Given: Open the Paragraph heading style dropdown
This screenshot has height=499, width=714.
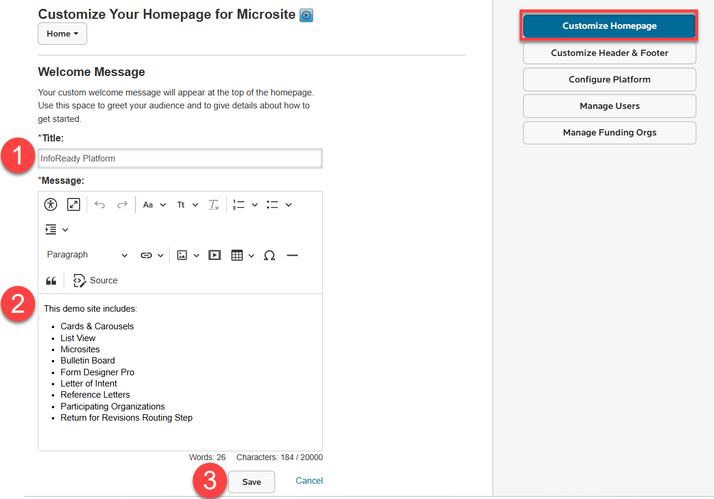Looking at the screenshot, I should tap(87, 255).
